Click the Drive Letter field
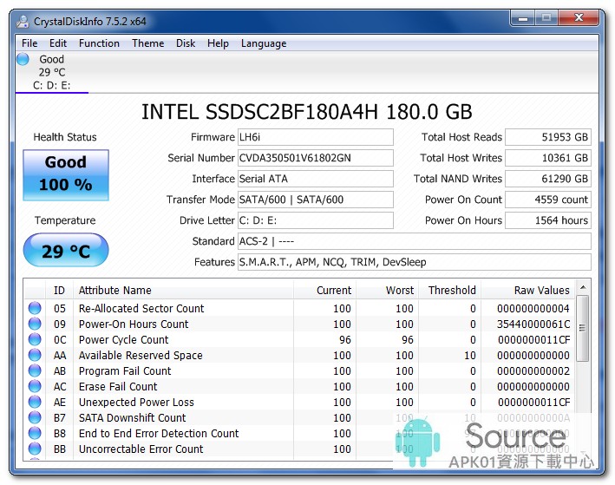Image resolution: width=615 pixels, height=485 pixels. (316, 220)
